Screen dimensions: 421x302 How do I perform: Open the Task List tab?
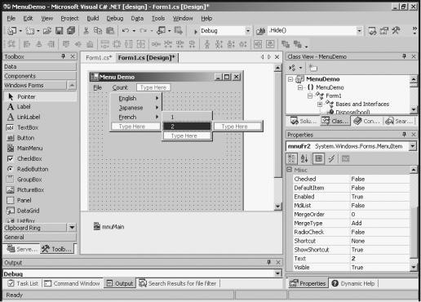[23, 283]
